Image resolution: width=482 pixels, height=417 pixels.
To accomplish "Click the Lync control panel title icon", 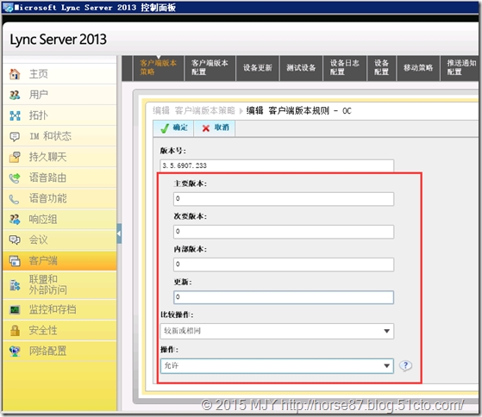I will (8, 7).
